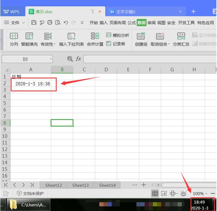Undo the last action

point(66,23)
